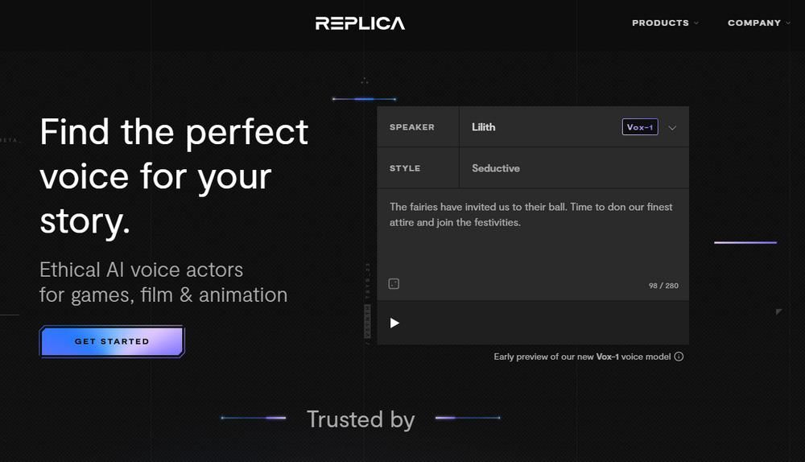Click the Replica logo
Screen dimensions: 805x462
(360, 23)
